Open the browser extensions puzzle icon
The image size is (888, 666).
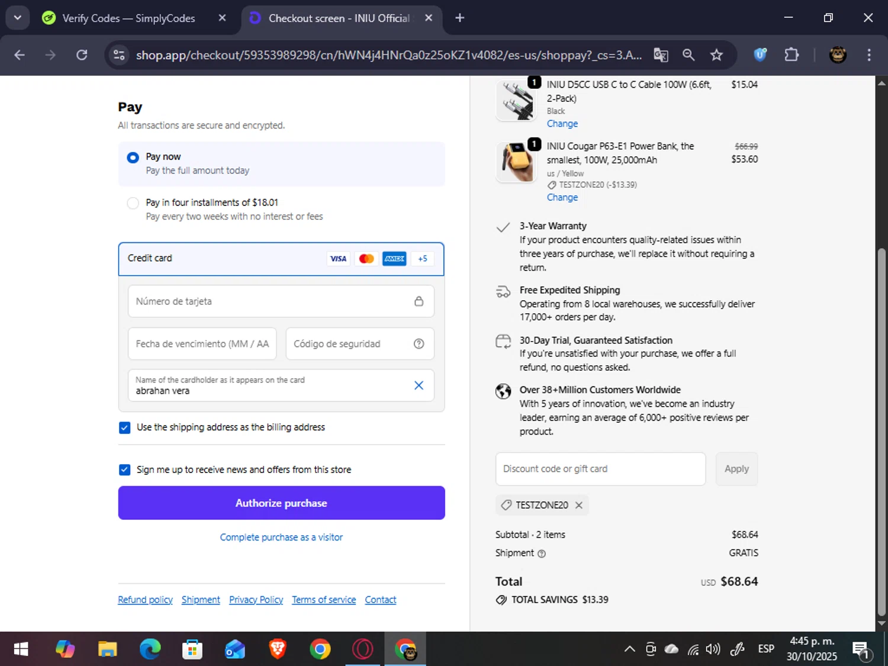(x=792, y=55)
